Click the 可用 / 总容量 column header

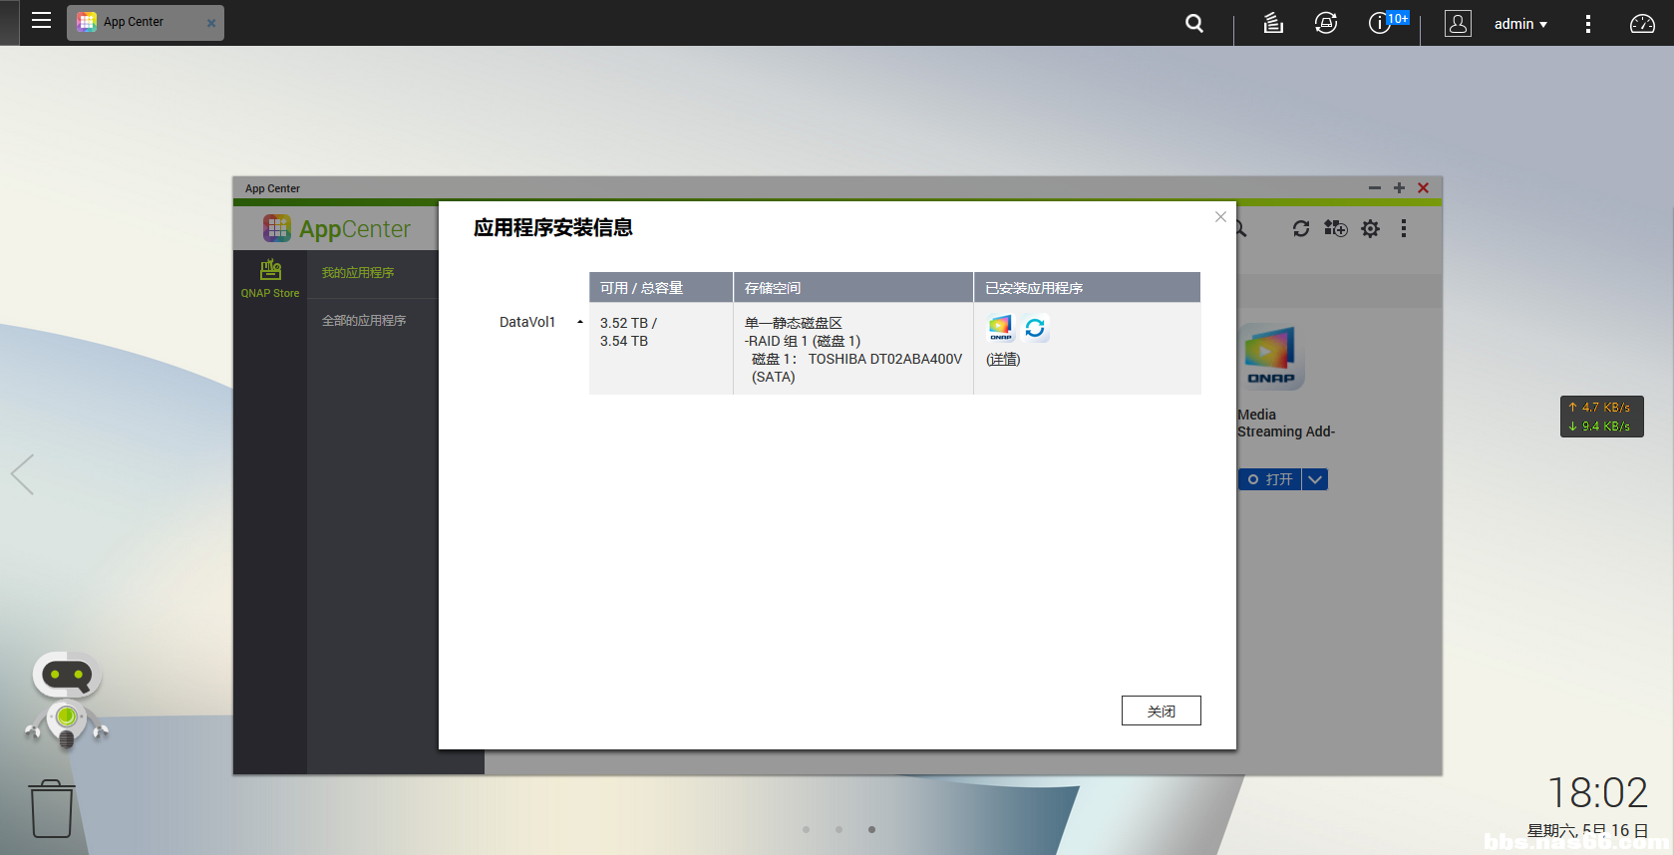coord(661,287)
